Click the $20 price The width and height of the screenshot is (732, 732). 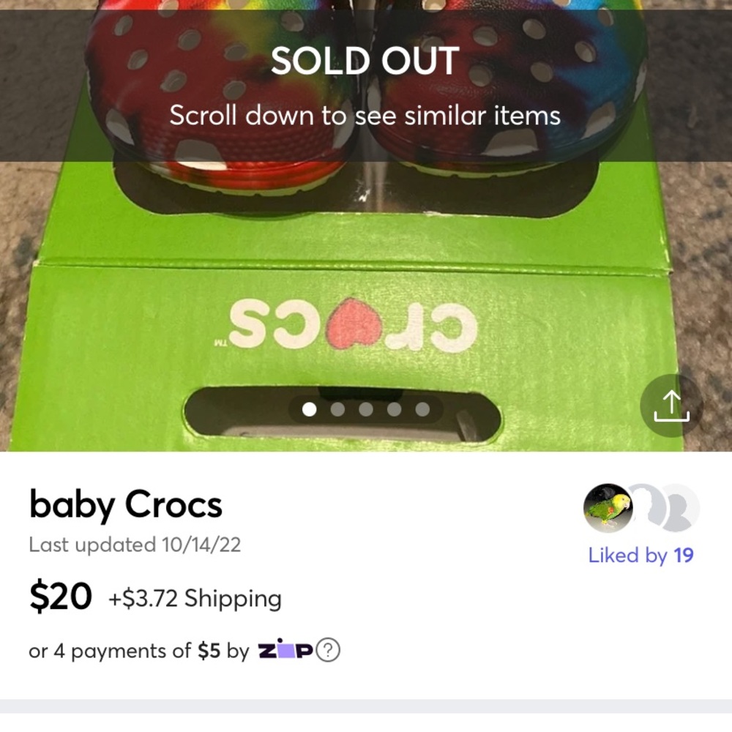click(60, 598)
